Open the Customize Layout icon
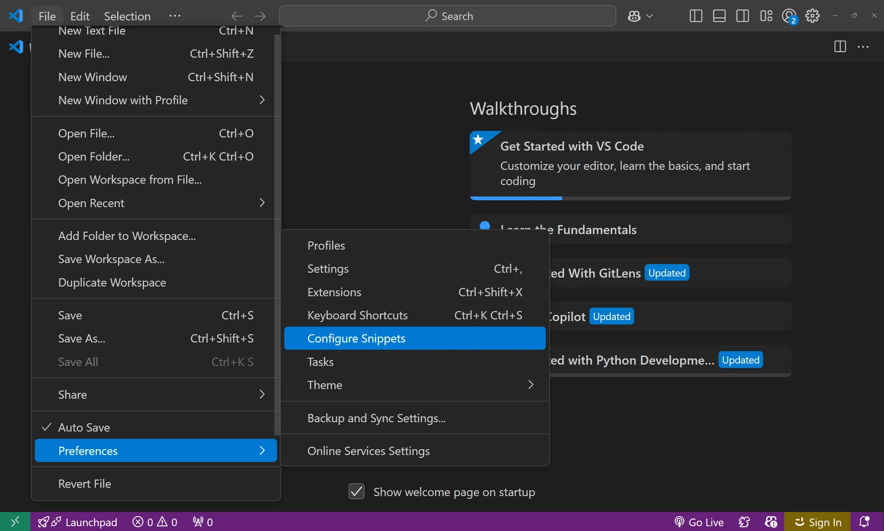This screenshot has width=884, height=531. coord(766,16)
